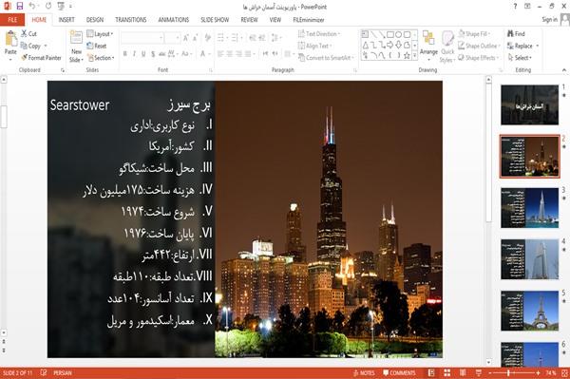The width and height of the screenshot is (570, 379).
Task: Click spell check icon in status bar
Action: point(44,372)
